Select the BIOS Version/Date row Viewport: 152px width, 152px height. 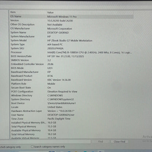pyautogui.click(x=72, y=56)
